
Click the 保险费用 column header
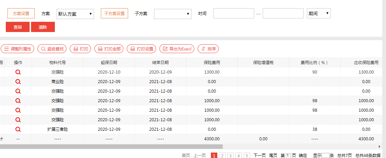(x=212, y=63)
